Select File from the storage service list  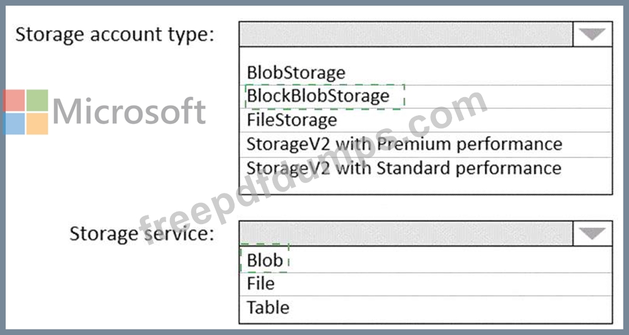(x=261, y=284)
